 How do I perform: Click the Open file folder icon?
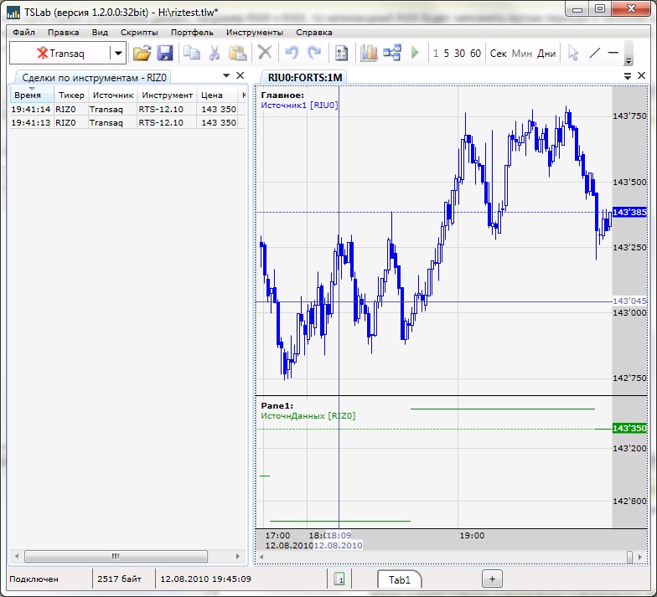coord(142,53)
